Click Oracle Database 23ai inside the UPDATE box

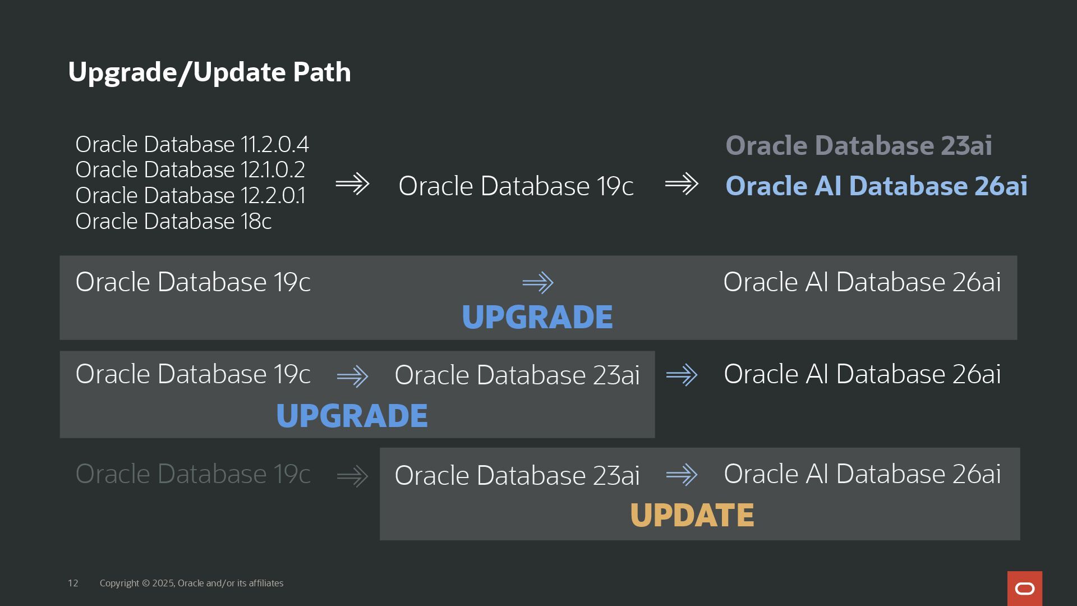point(517,476)
